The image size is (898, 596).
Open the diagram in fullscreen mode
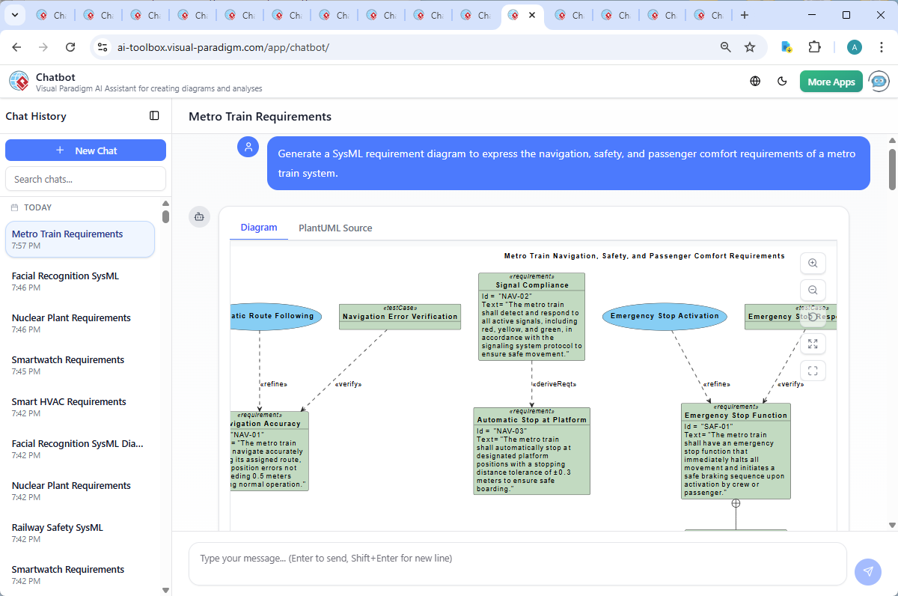click(x=813, y=371)
